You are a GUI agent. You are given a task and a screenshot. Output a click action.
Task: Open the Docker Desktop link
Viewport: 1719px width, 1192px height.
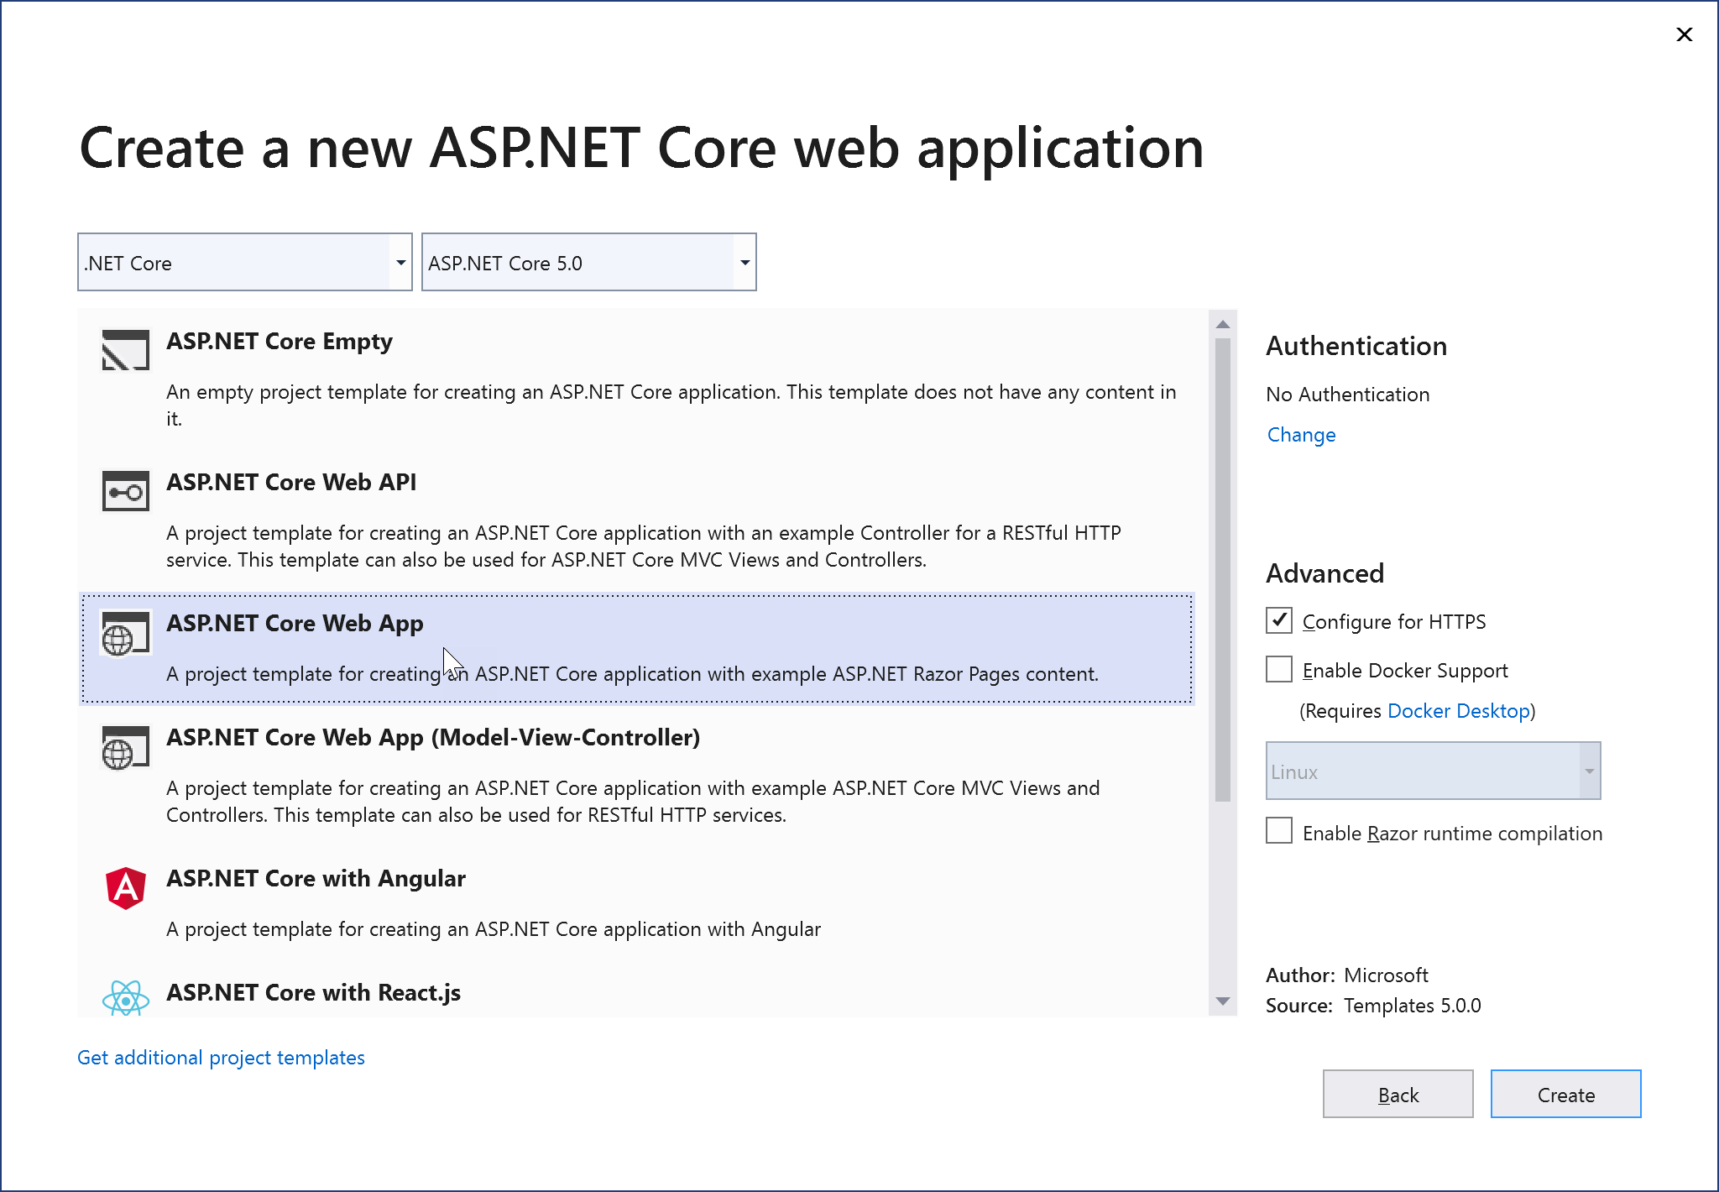[1459, 710]
